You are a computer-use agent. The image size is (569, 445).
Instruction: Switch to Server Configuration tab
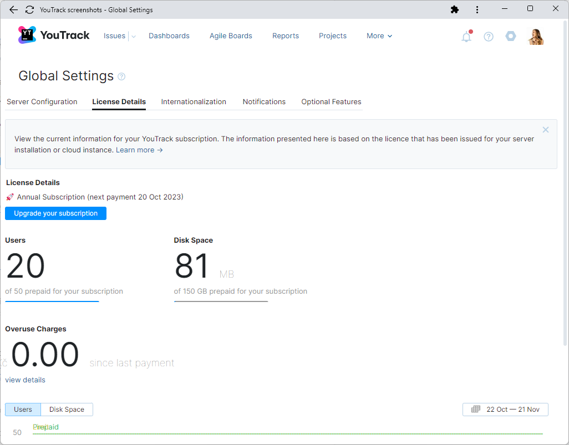42,102
